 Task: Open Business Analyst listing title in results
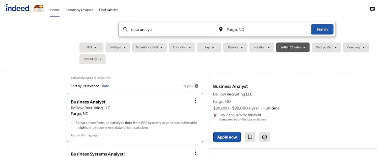[88, 102]
